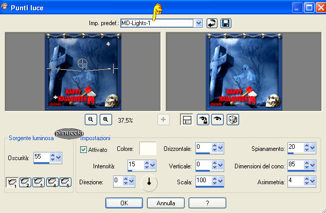Select light source 1
The width and height of the screenshot is (326, 213).
[12, 183]
